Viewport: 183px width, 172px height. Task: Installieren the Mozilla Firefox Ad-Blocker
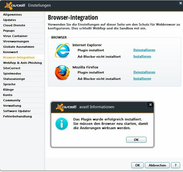click(x=142, y=79)
